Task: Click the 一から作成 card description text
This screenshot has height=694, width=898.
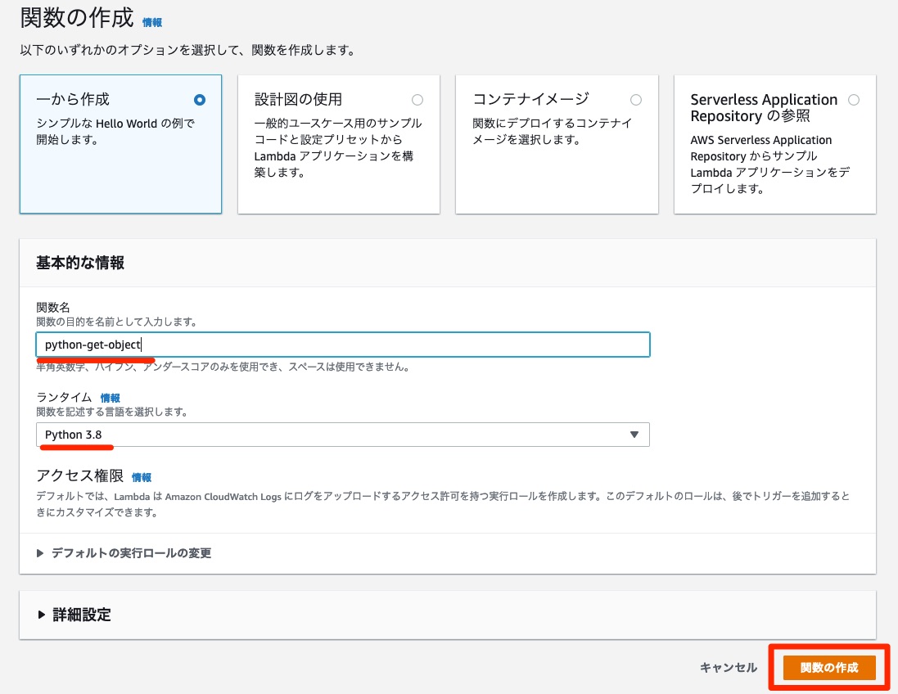Action: (x=115, y=132)
